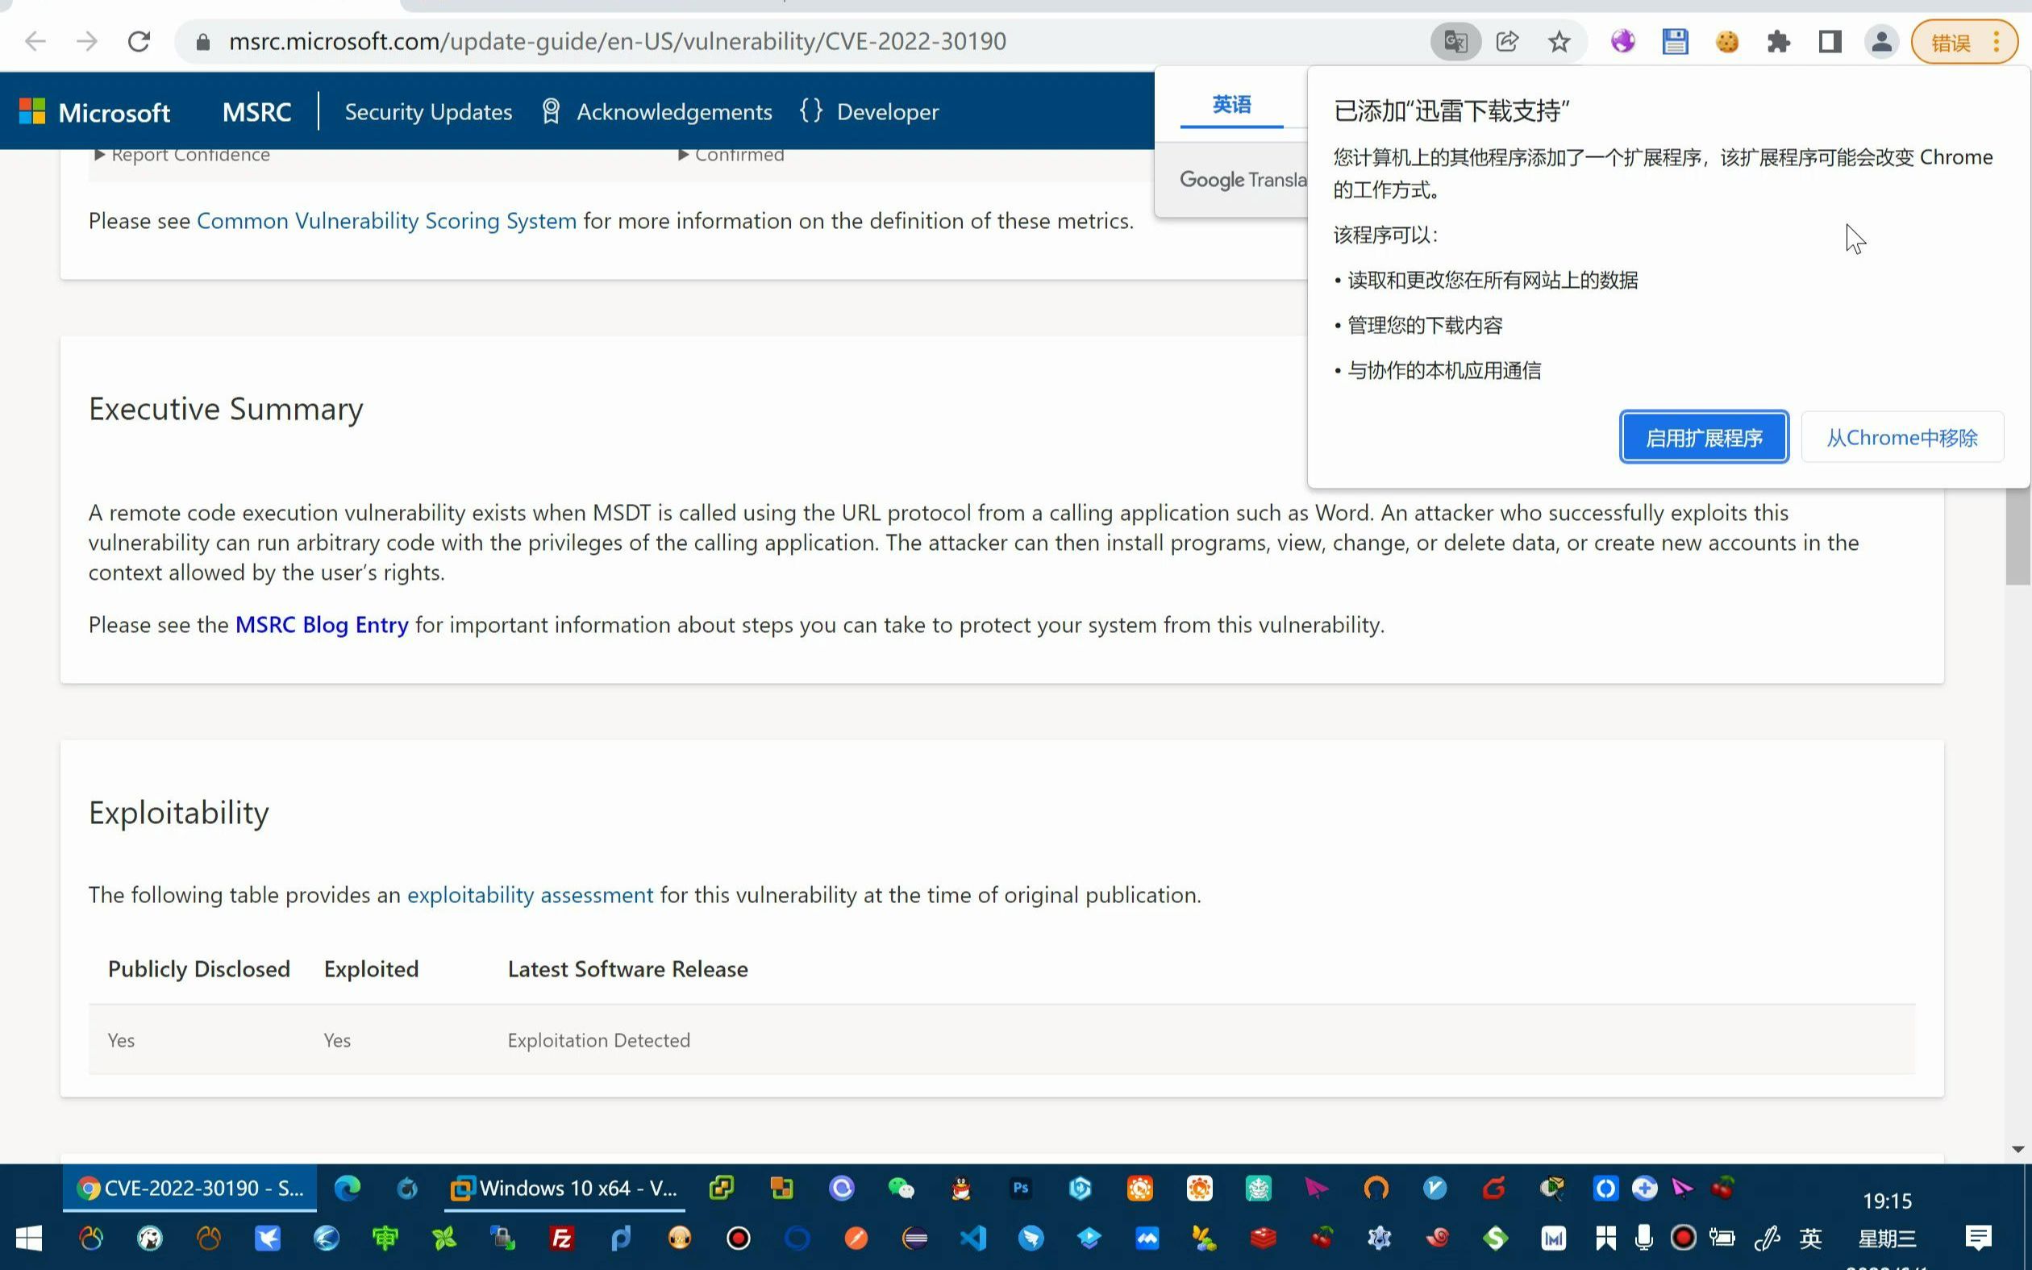Click the scrollbar down arrow
This screenshot has width=2032, height=1270.
(x=2017, y=1149)
